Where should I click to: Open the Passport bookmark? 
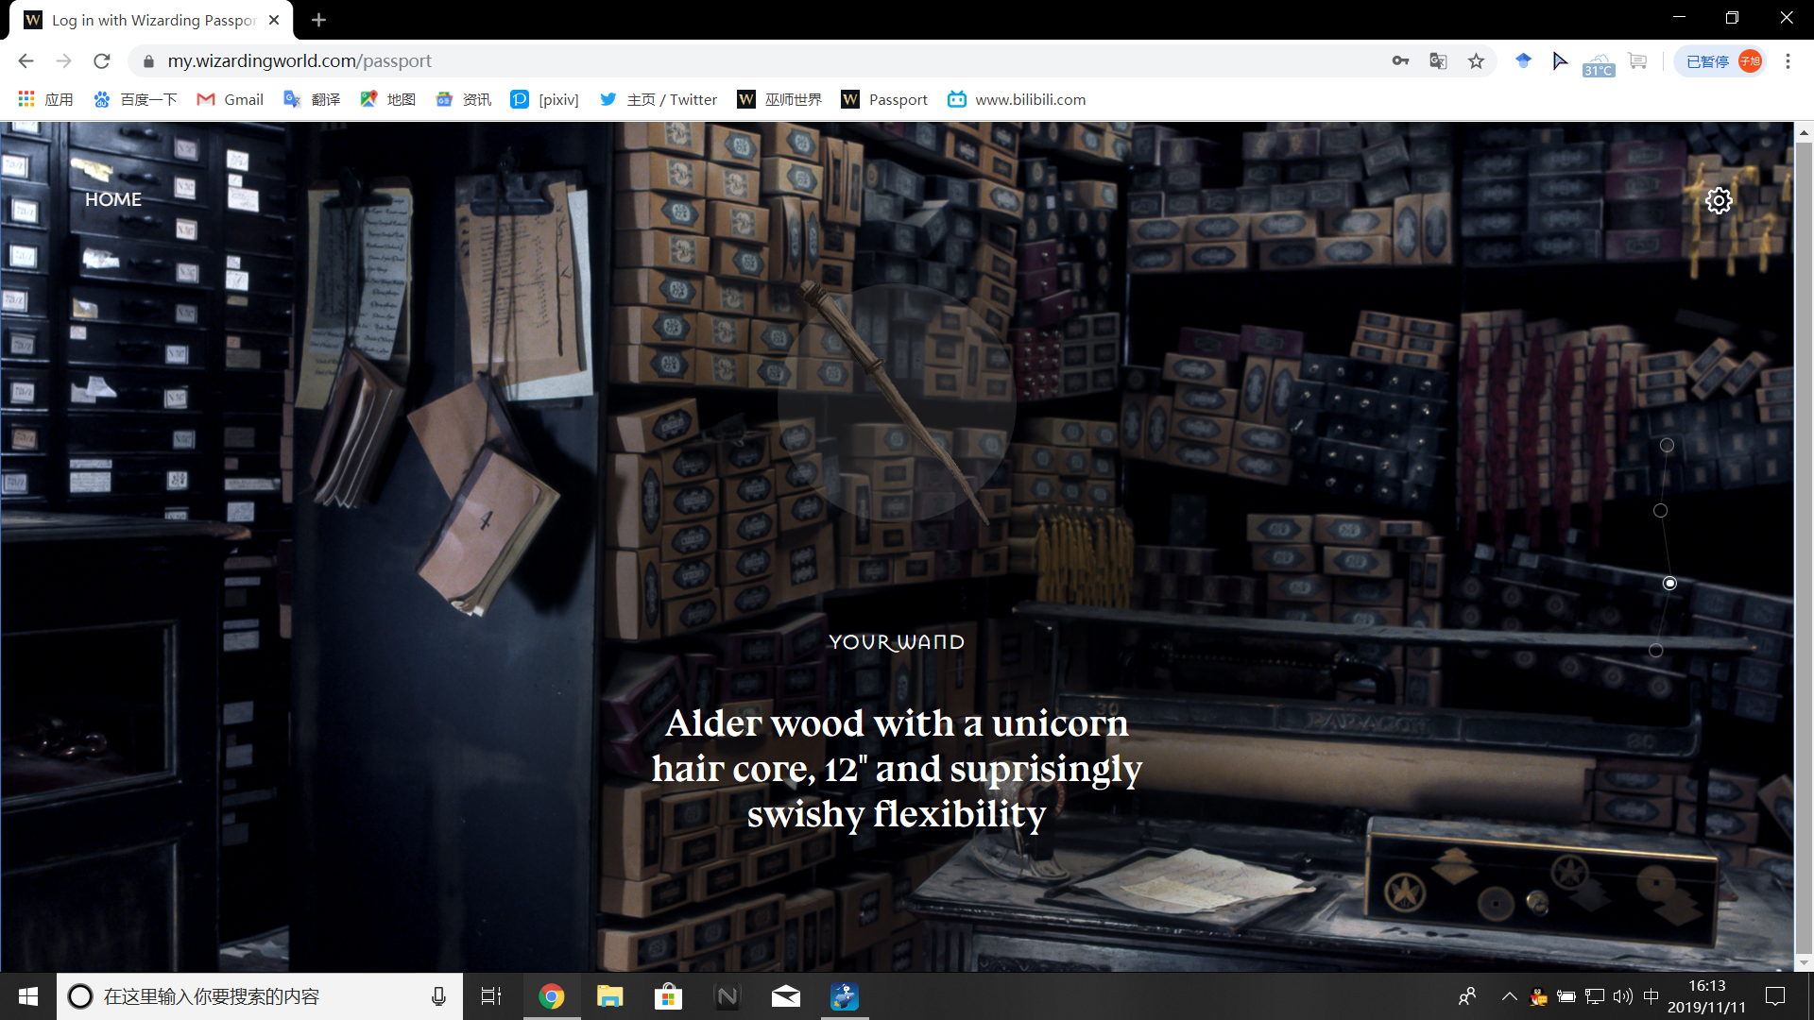884,99
